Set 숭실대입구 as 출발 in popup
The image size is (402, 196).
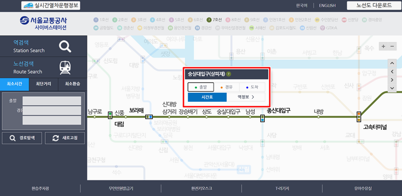(x=200, y=87)
